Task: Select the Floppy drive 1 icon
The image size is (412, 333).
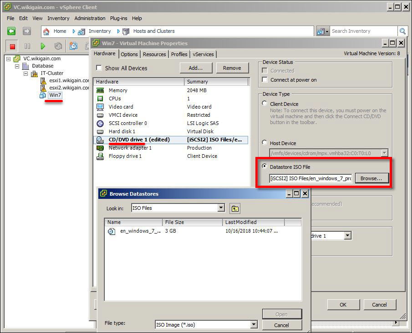Action: pyautogui.click(x=100, y=156)
